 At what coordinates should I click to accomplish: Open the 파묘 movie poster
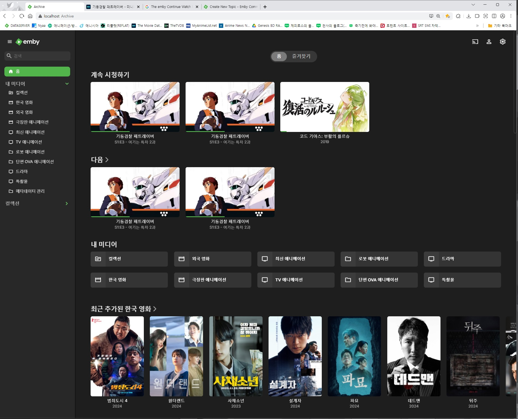click(354, 356)
